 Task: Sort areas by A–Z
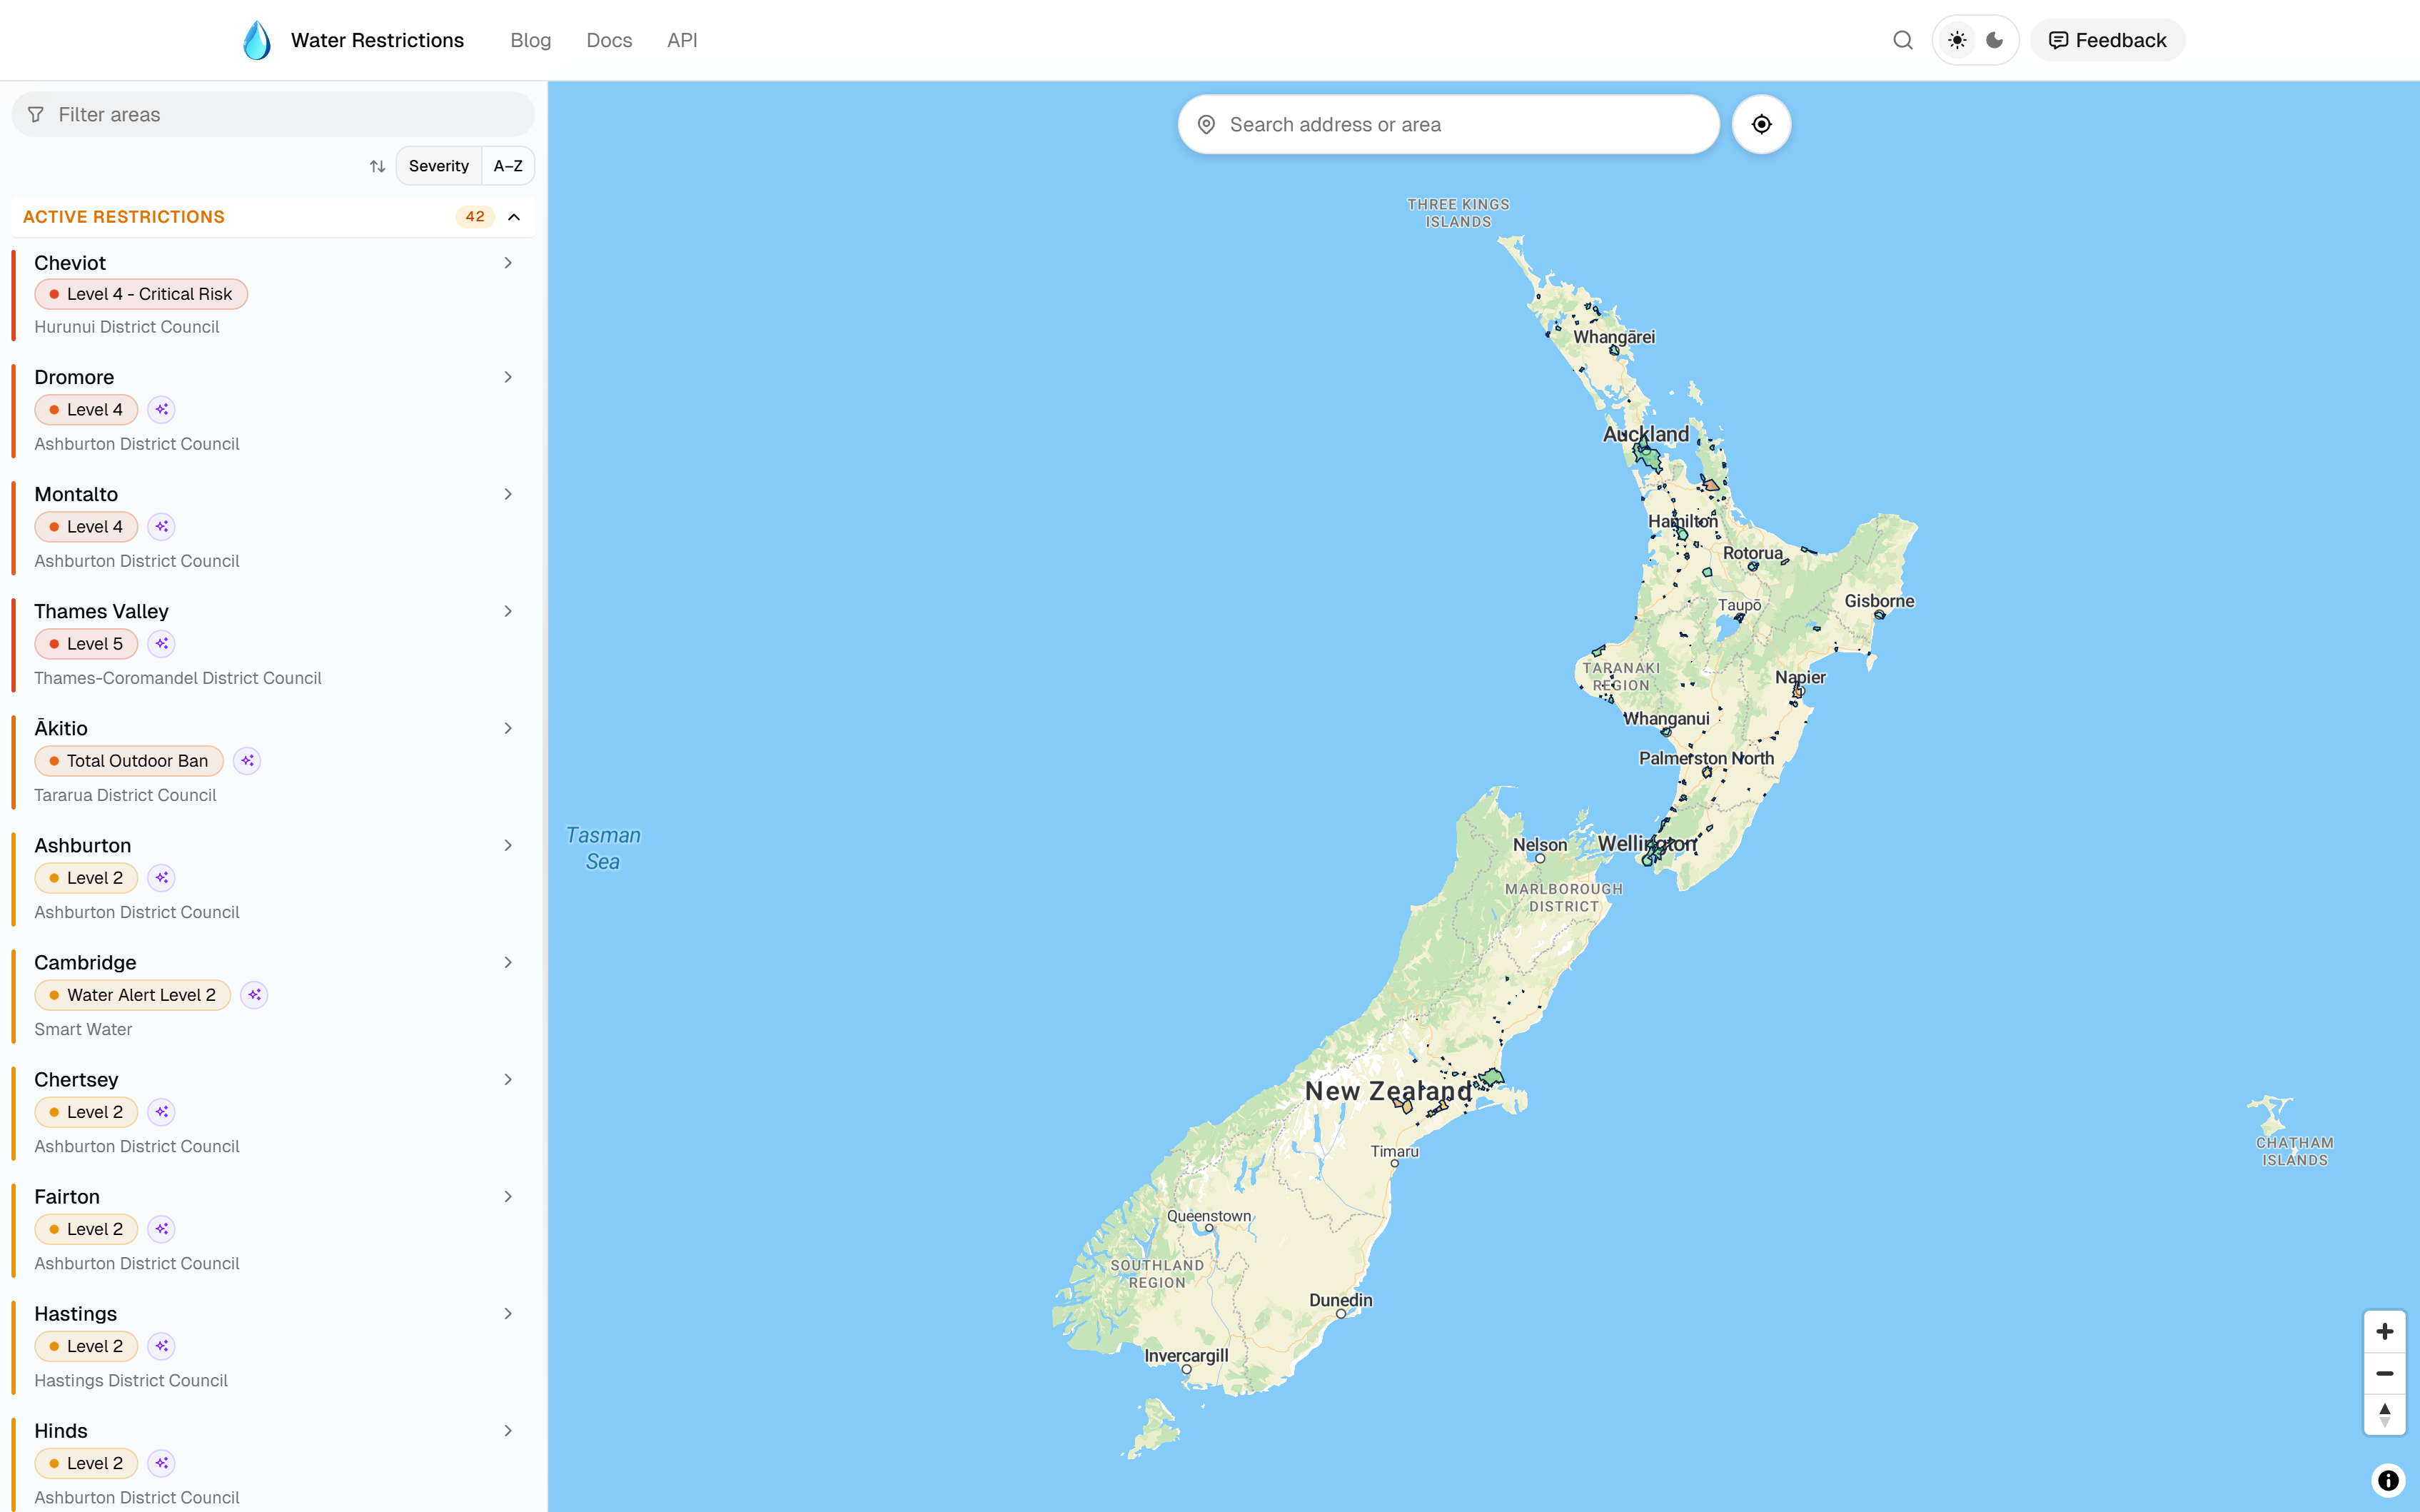[x=508, y=166]
